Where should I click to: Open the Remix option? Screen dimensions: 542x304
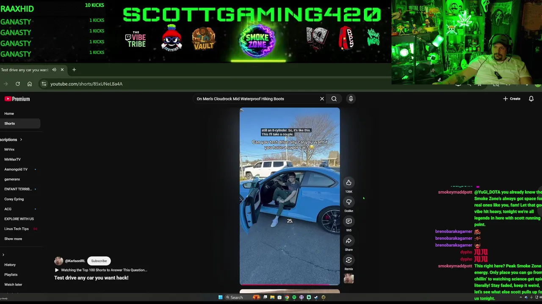tap(348, 260)
